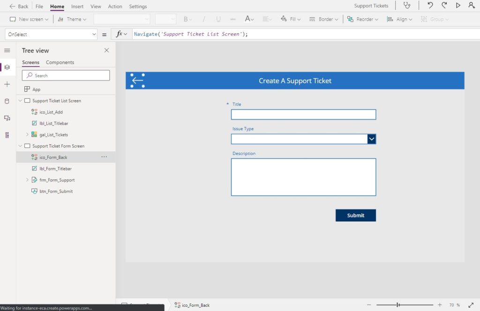Open the Share user icon
480x311 pixels.
tap(472, 5)
